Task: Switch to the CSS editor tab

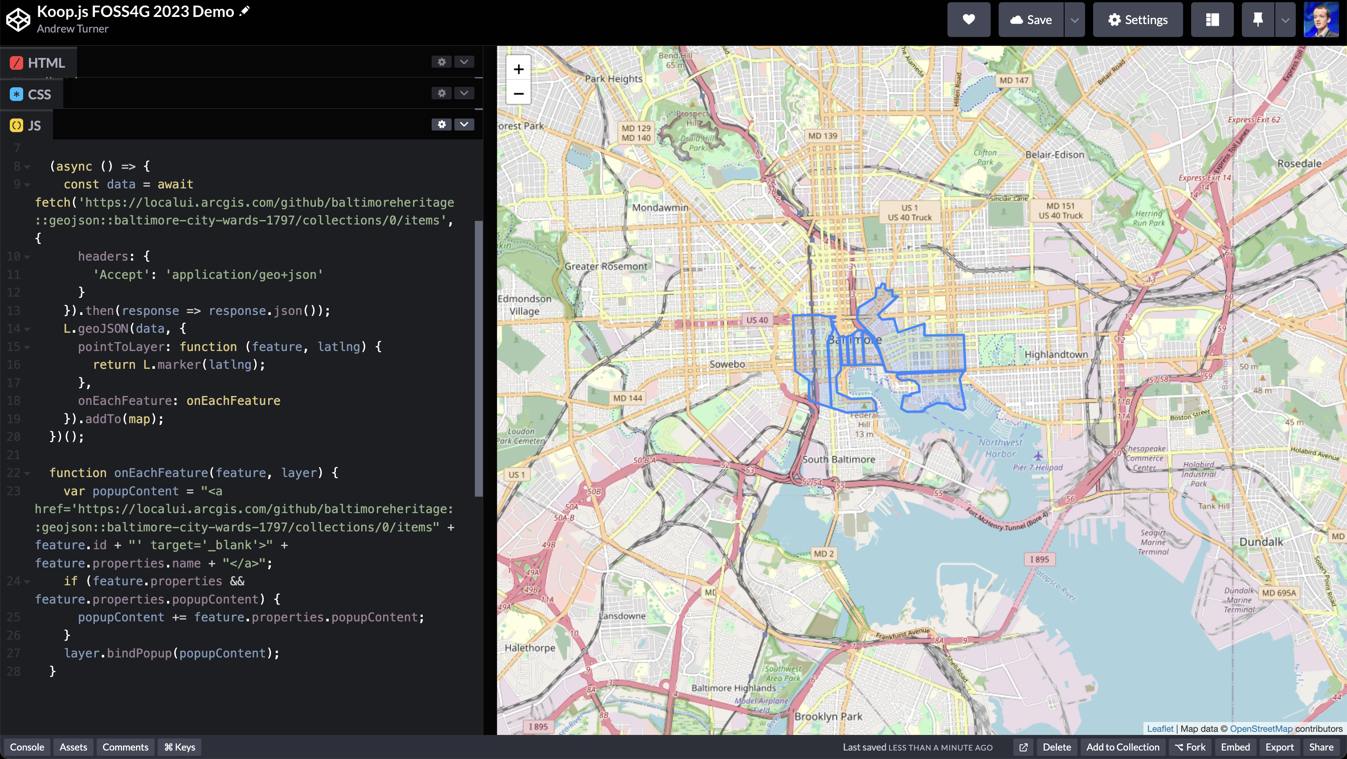Action: click(x=31, y=94)
